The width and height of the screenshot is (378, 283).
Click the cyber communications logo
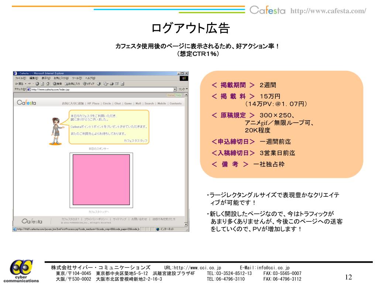coord(21,271)
